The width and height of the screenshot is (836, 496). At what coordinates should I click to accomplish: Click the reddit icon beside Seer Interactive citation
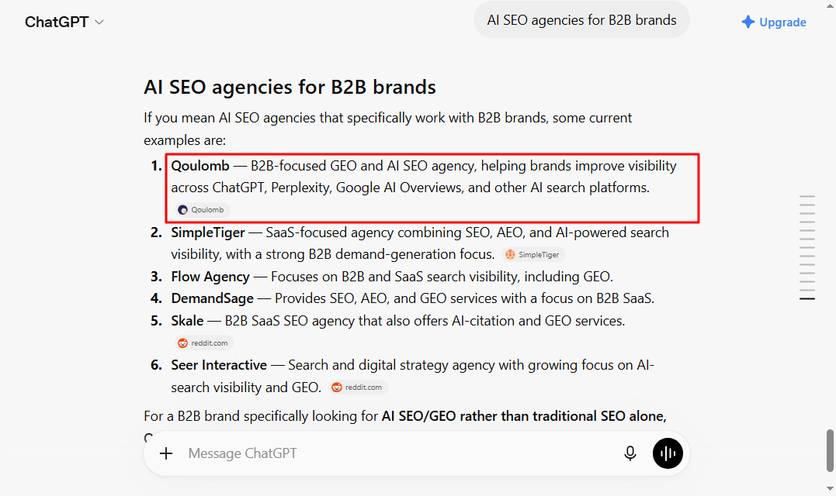click(x=337, y=387)
